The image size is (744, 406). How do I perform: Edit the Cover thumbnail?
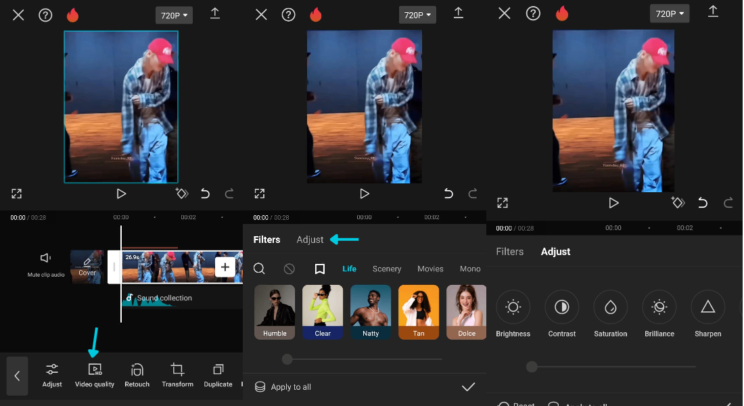pos(87,267)
